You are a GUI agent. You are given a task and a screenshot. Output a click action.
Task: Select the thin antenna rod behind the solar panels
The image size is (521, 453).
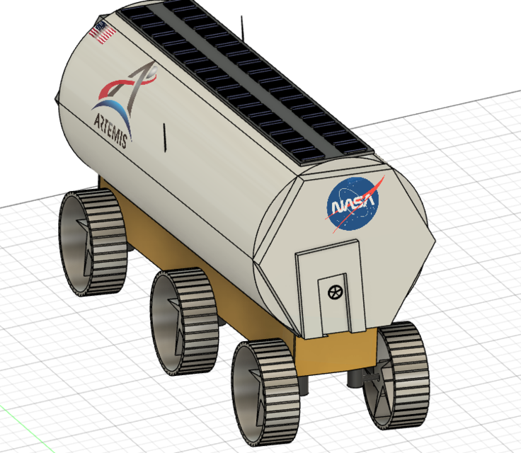click(243, 28)
